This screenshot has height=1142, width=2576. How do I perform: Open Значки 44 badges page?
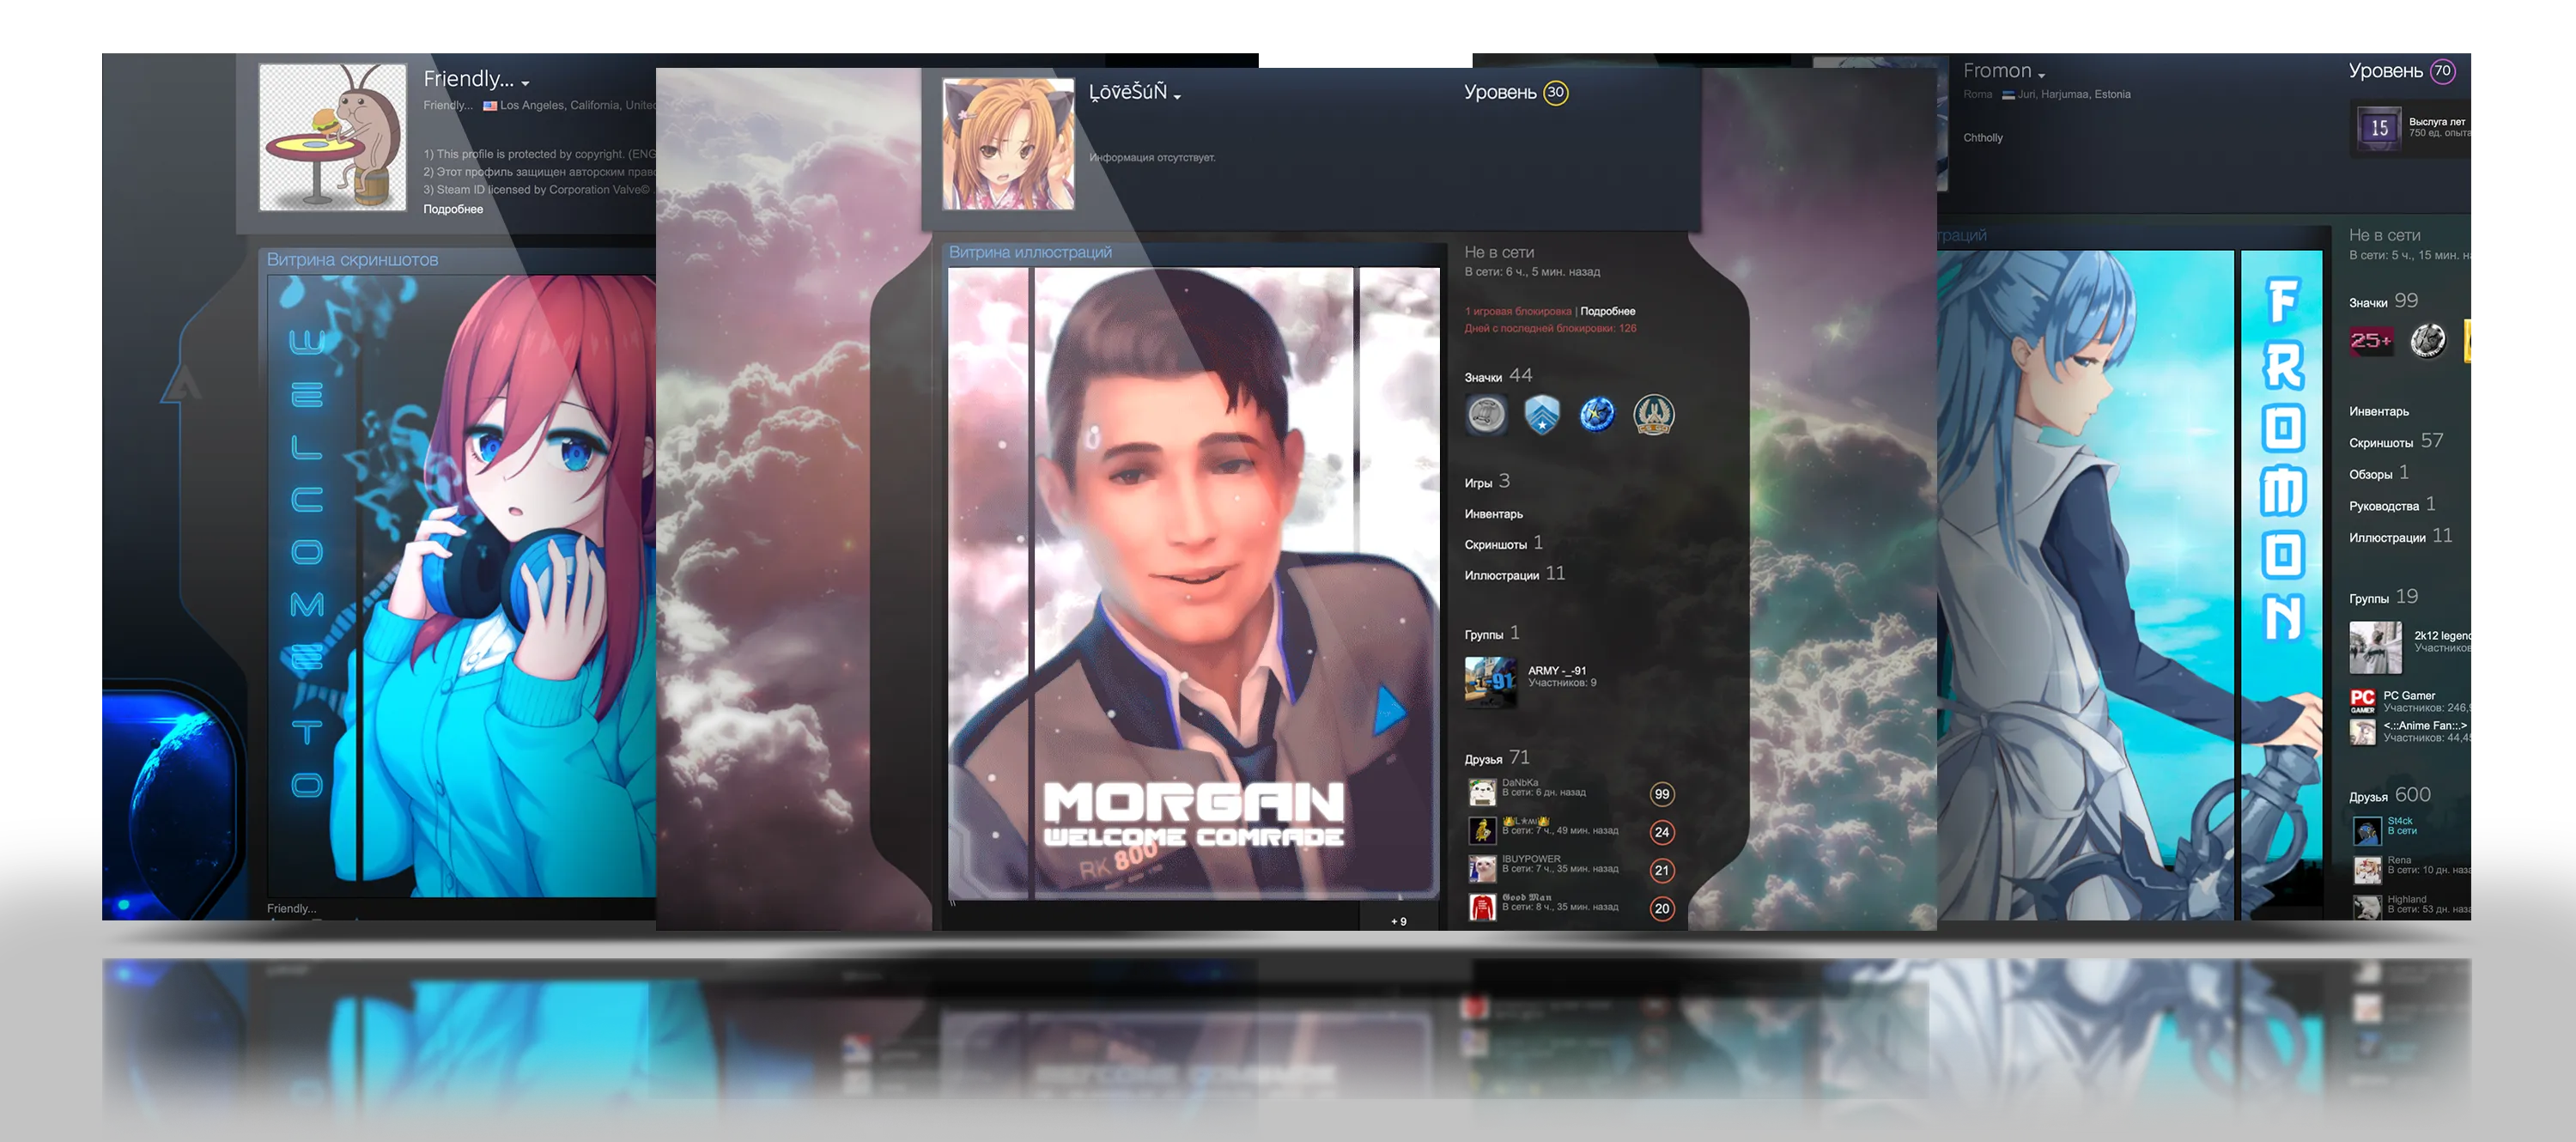1498,376
